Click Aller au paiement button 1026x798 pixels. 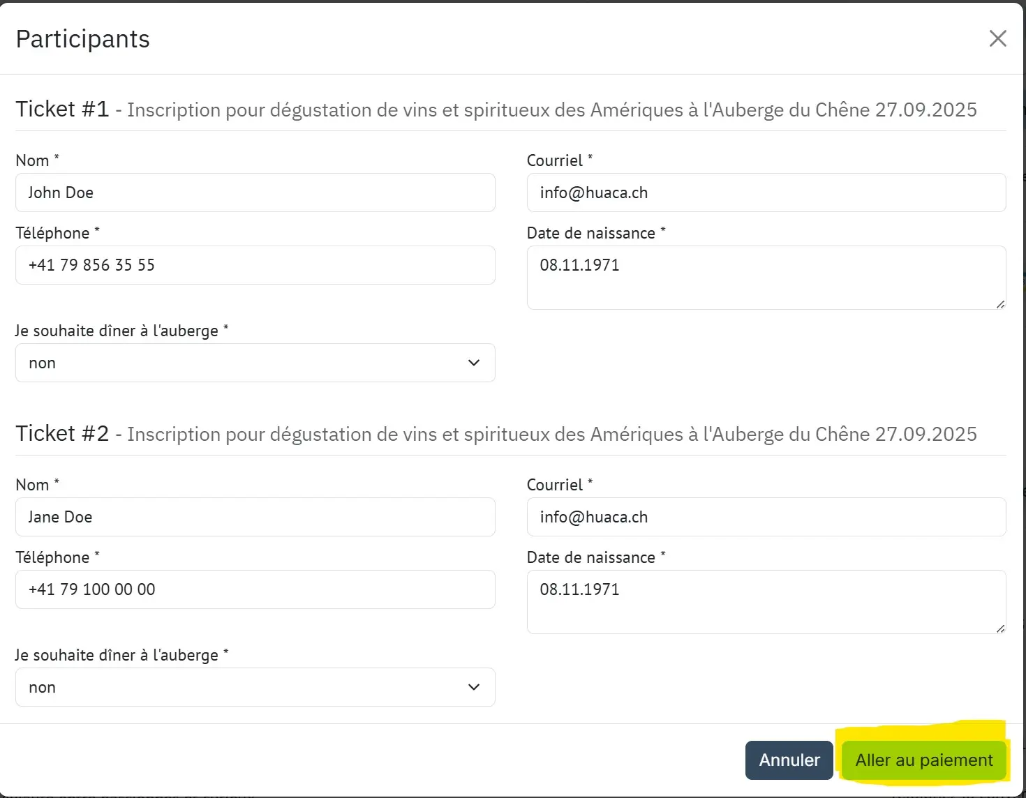pyautogui.click(x=924, y=760)
